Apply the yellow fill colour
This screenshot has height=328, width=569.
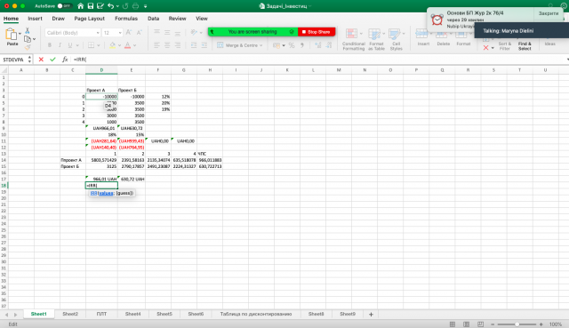click(x=113, y=45)
